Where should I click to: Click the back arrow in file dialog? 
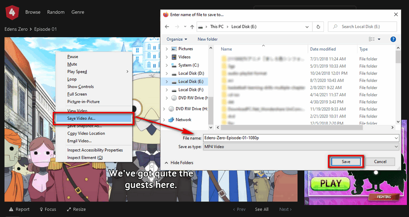[167, 27]
